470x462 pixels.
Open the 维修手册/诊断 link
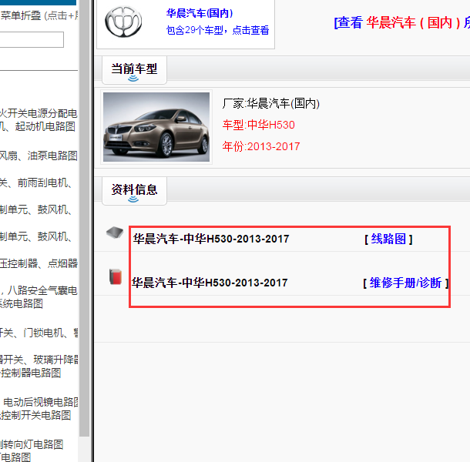click(405, 283)
